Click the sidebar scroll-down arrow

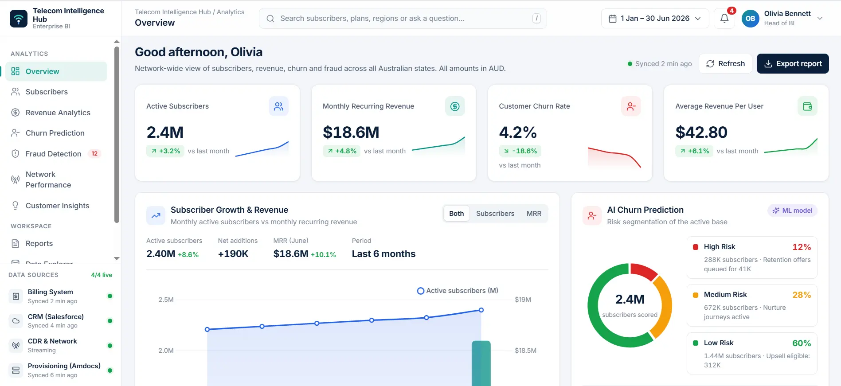click(x=117, y=258)
